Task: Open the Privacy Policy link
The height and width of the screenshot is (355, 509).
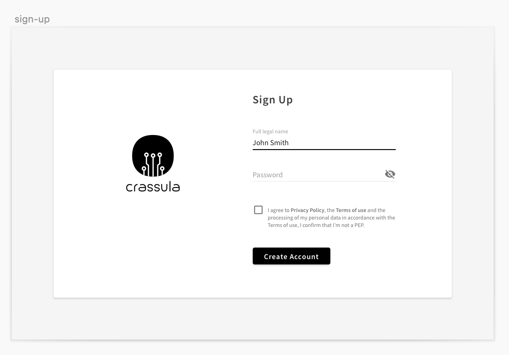Action: (x=307, y=210)
